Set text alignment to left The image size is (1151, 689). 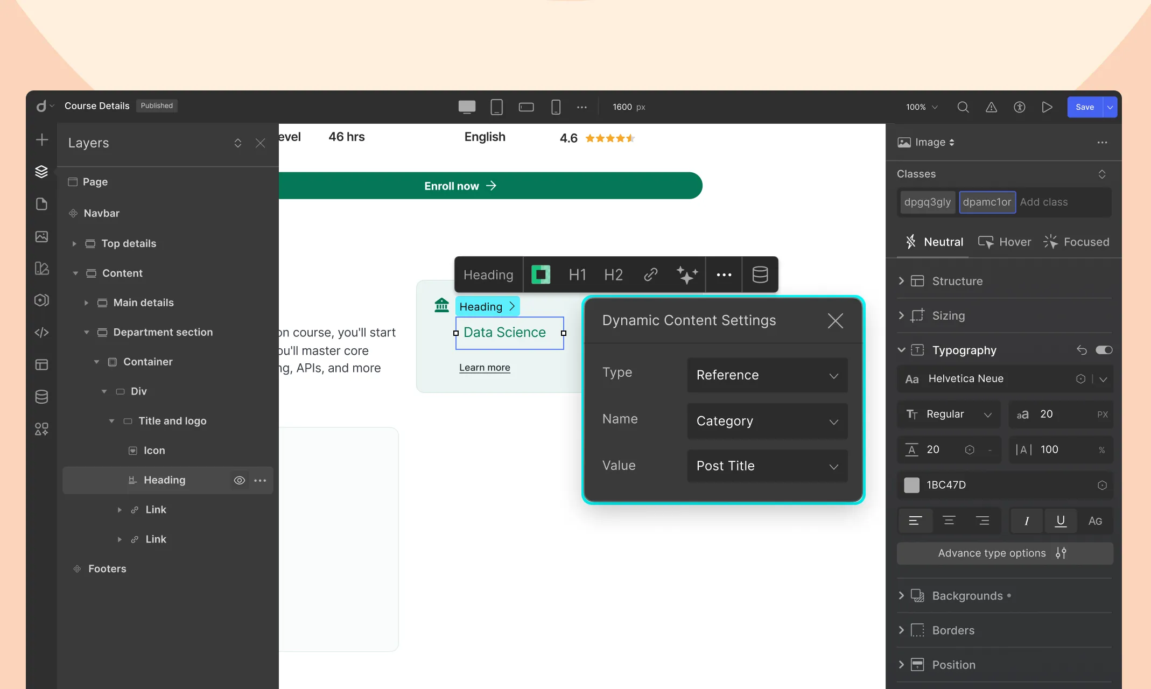pyautogui.click(x=915, y=521)
